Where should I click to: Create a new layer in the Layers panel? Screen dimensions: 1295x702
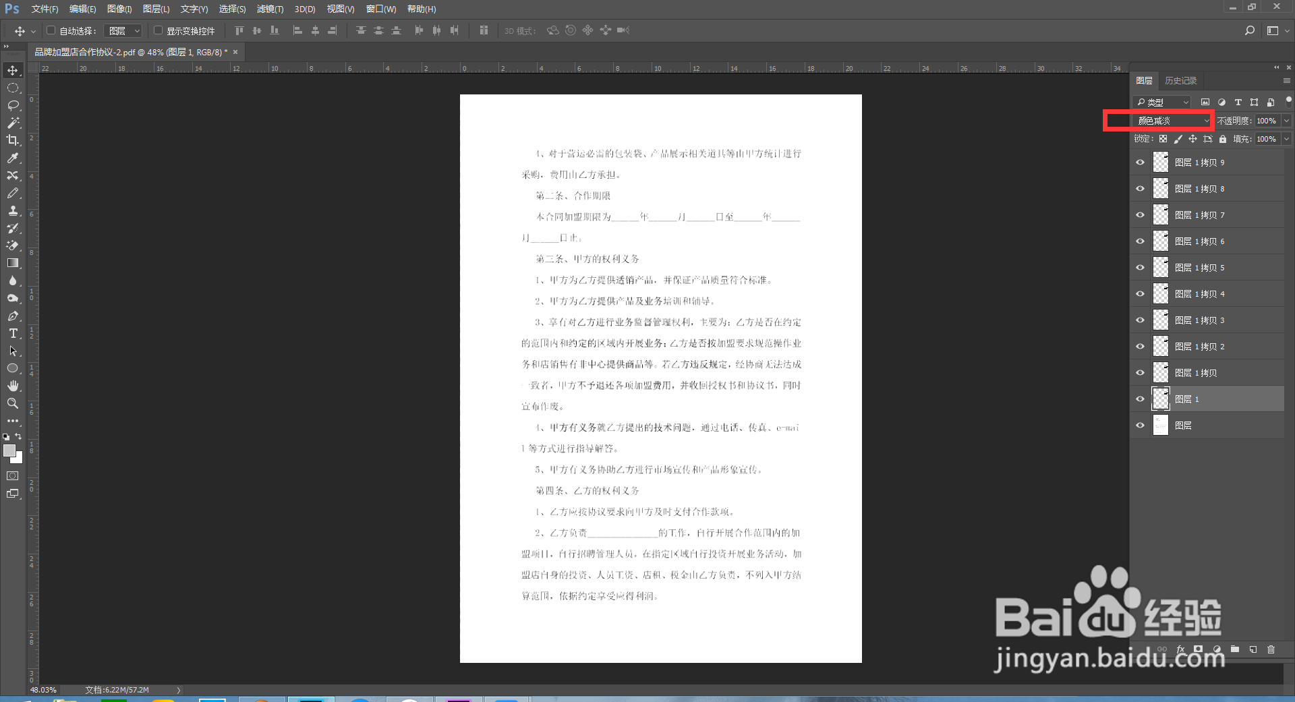(1253, 650)
